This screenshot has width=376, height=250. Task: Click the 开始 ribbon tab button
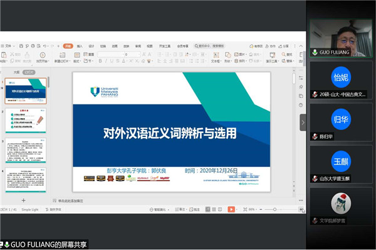tap(68, 46)
